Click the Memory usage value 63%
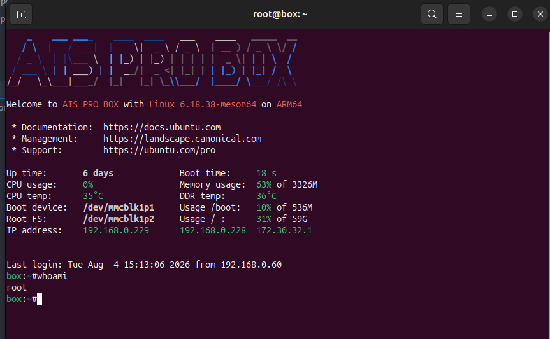 tap(264, 184)
